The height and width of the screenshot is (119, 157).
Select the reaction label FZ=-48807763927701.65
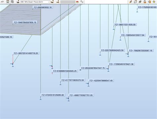pyautogui.click(x=81, y=95)
